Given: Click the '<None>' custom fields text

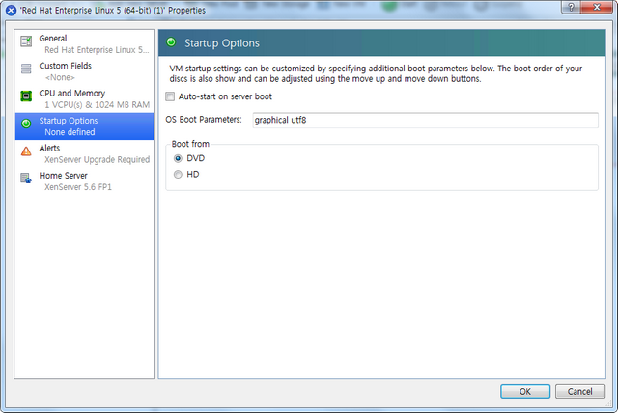Looking at the screenshot, I should click(60, 77).
